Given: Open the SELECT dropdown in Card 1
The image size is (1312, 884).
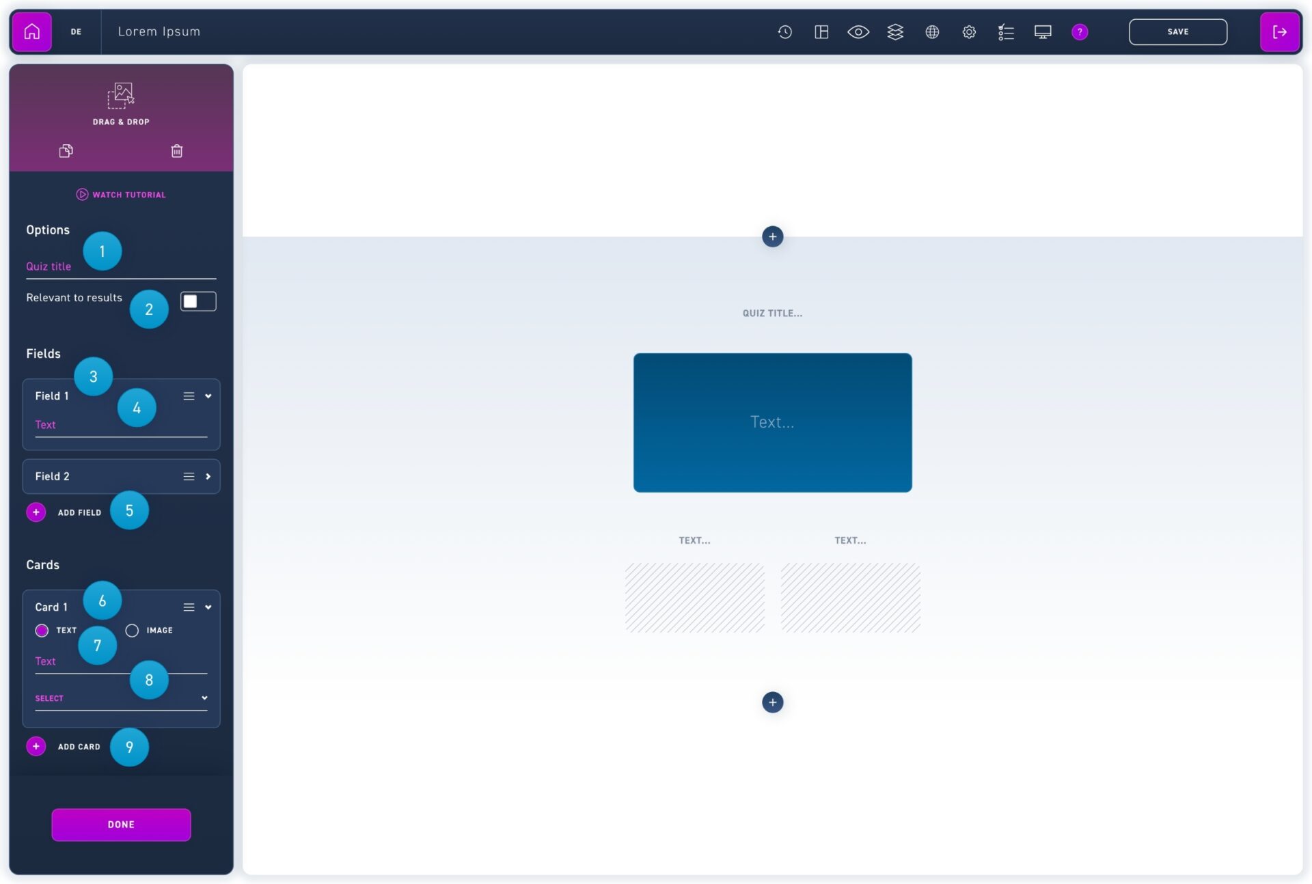Looking at the screenshot, I should point(121,698).
